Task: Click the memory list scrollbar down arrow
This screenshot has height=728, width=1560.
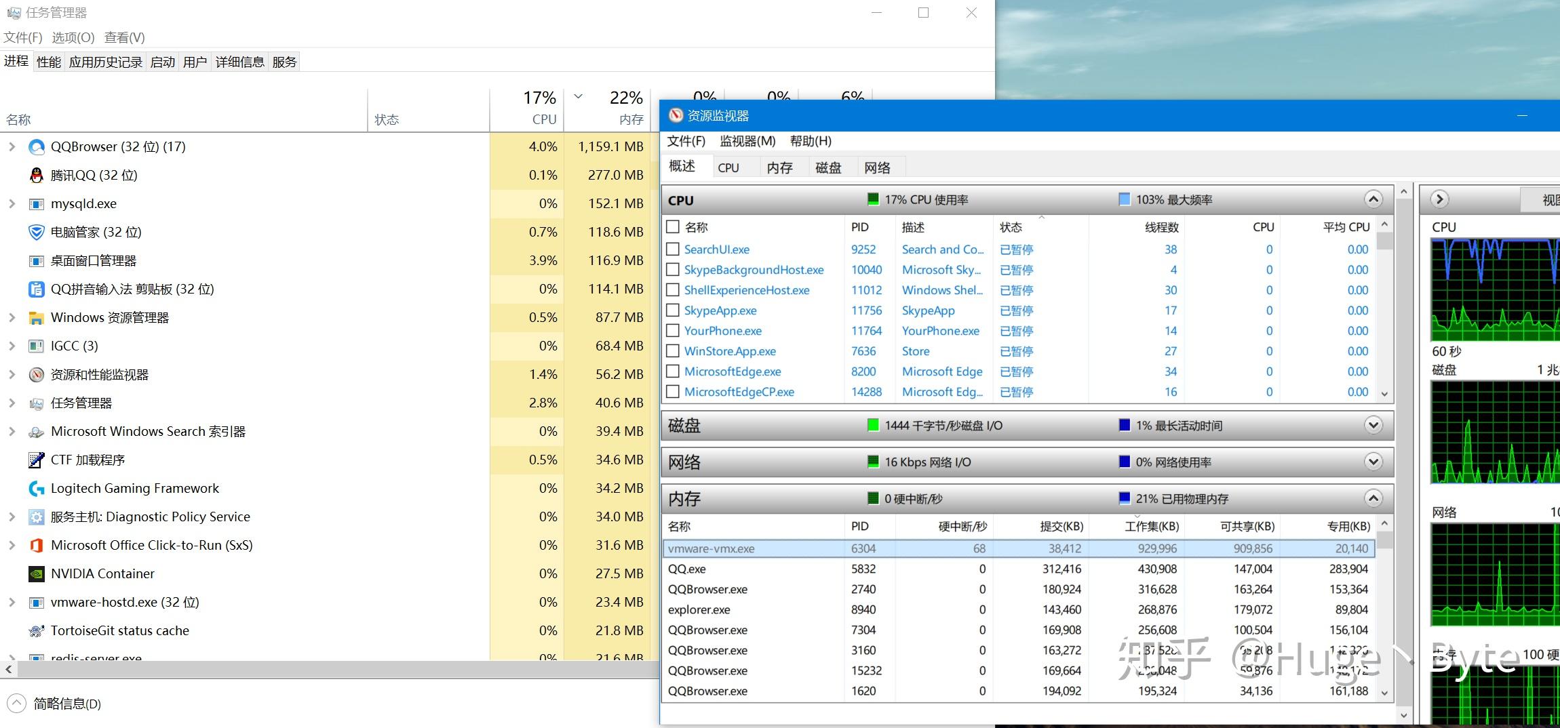Action: 1385,693
